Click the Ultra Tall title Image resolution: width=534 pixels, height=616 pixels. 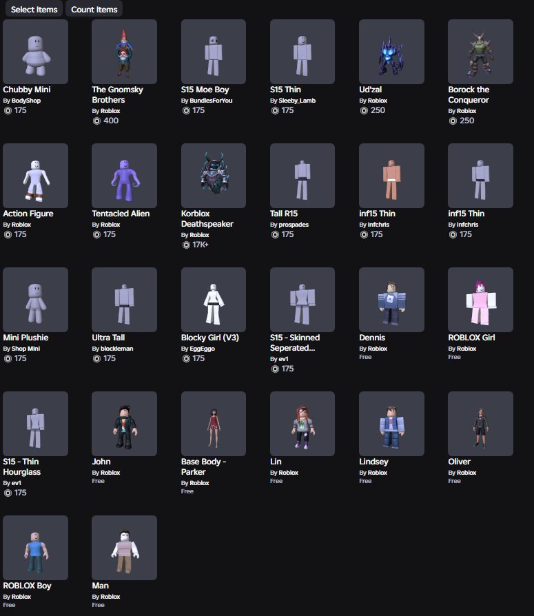point(108,338)
